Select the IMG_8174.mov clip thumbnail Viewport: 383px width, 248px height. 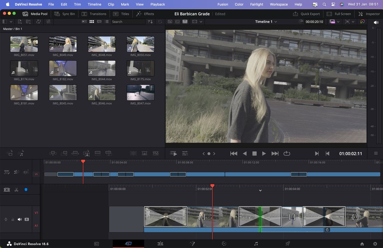coord(24,68)
